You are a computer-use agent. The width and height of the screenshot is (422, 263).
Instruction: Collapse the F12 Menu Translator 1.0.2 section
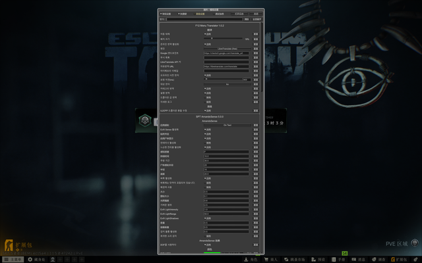210,26
